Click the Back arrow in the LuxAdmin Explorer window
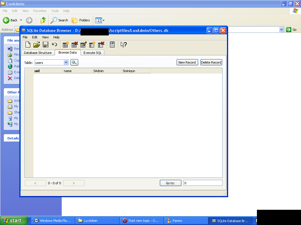 (x=6, y=20)
